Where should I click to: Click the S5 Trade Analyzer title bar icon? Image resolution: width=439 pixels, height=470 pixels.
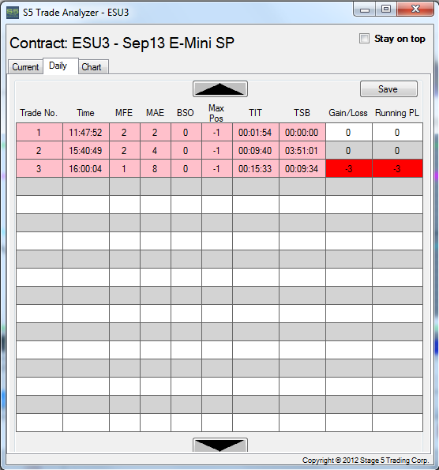point(13,13)
